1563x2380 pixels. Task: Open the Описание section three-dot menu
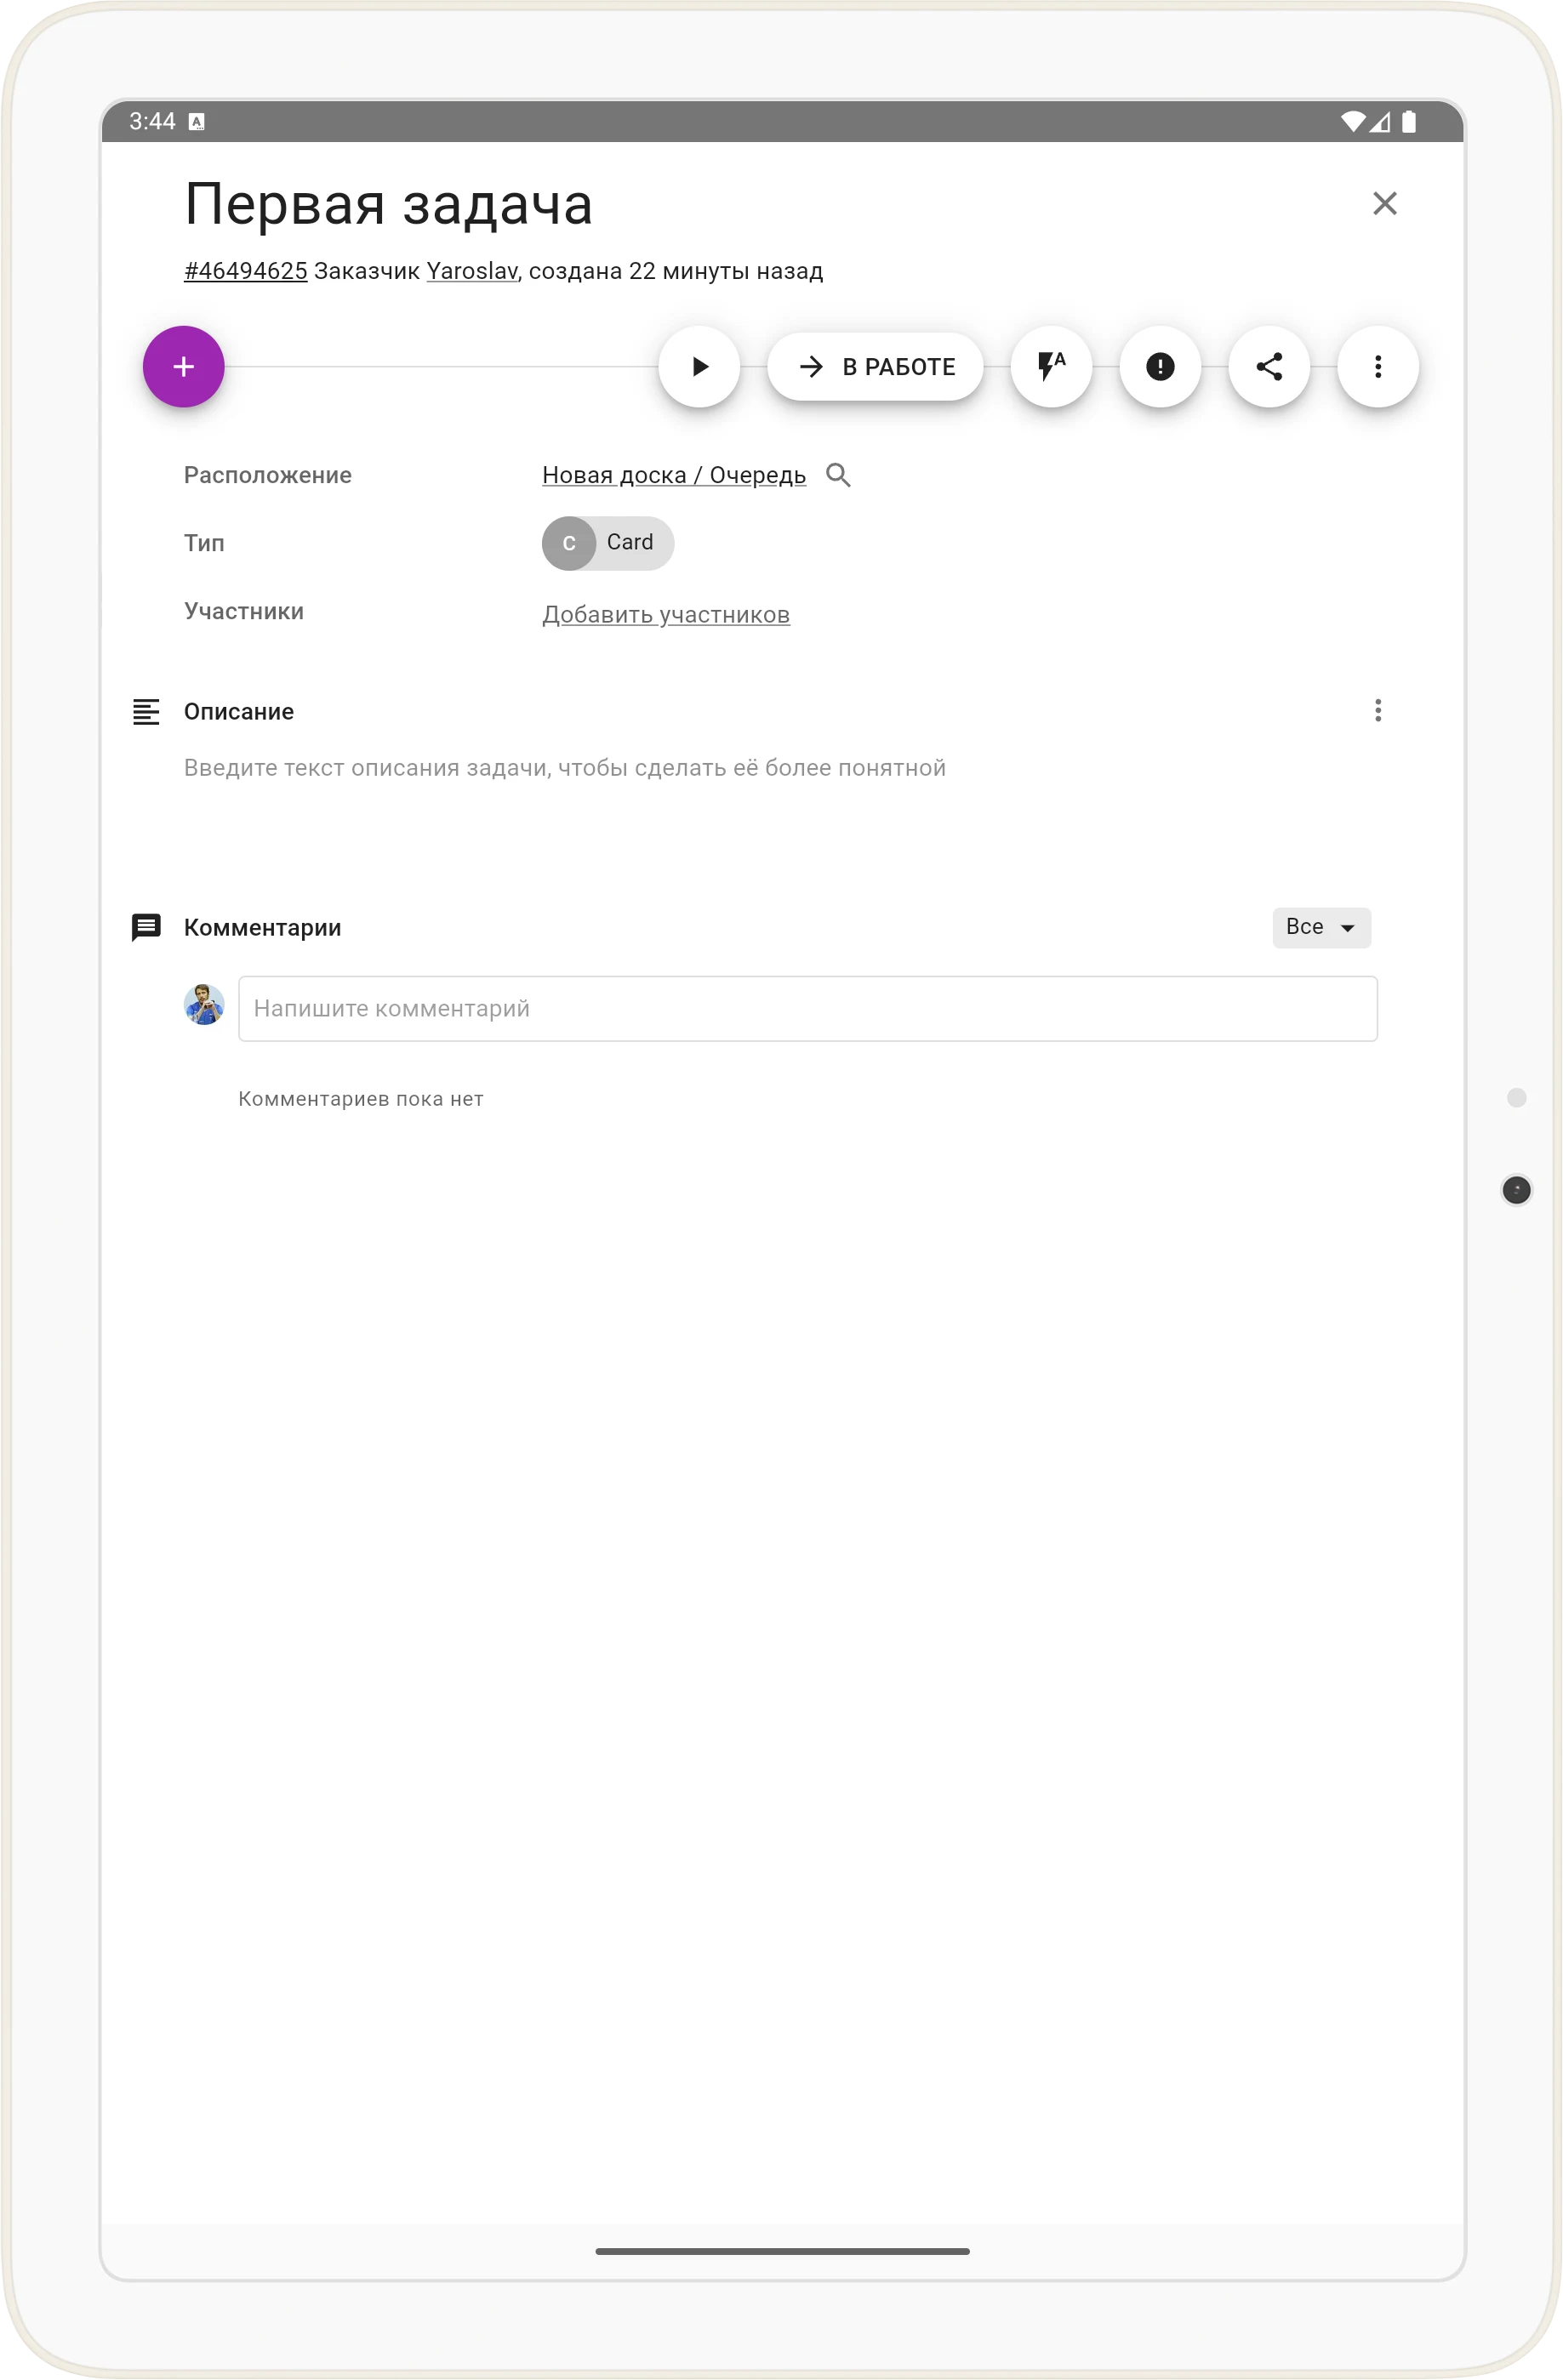1378,711
